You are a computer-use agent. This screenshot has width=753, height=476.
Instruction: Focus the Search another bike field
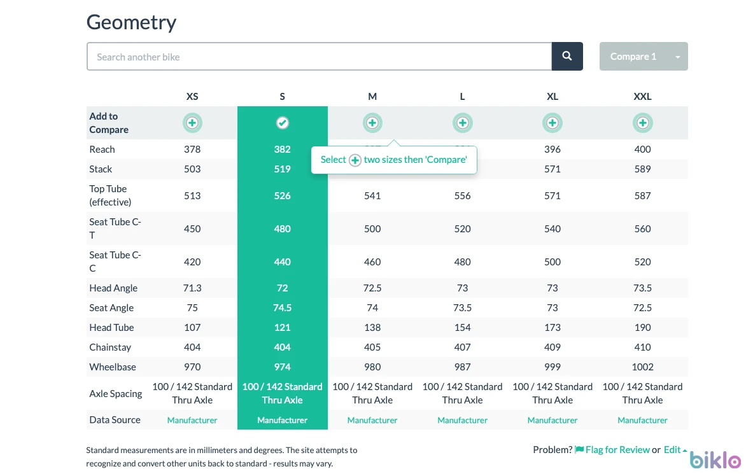point(320,57)
